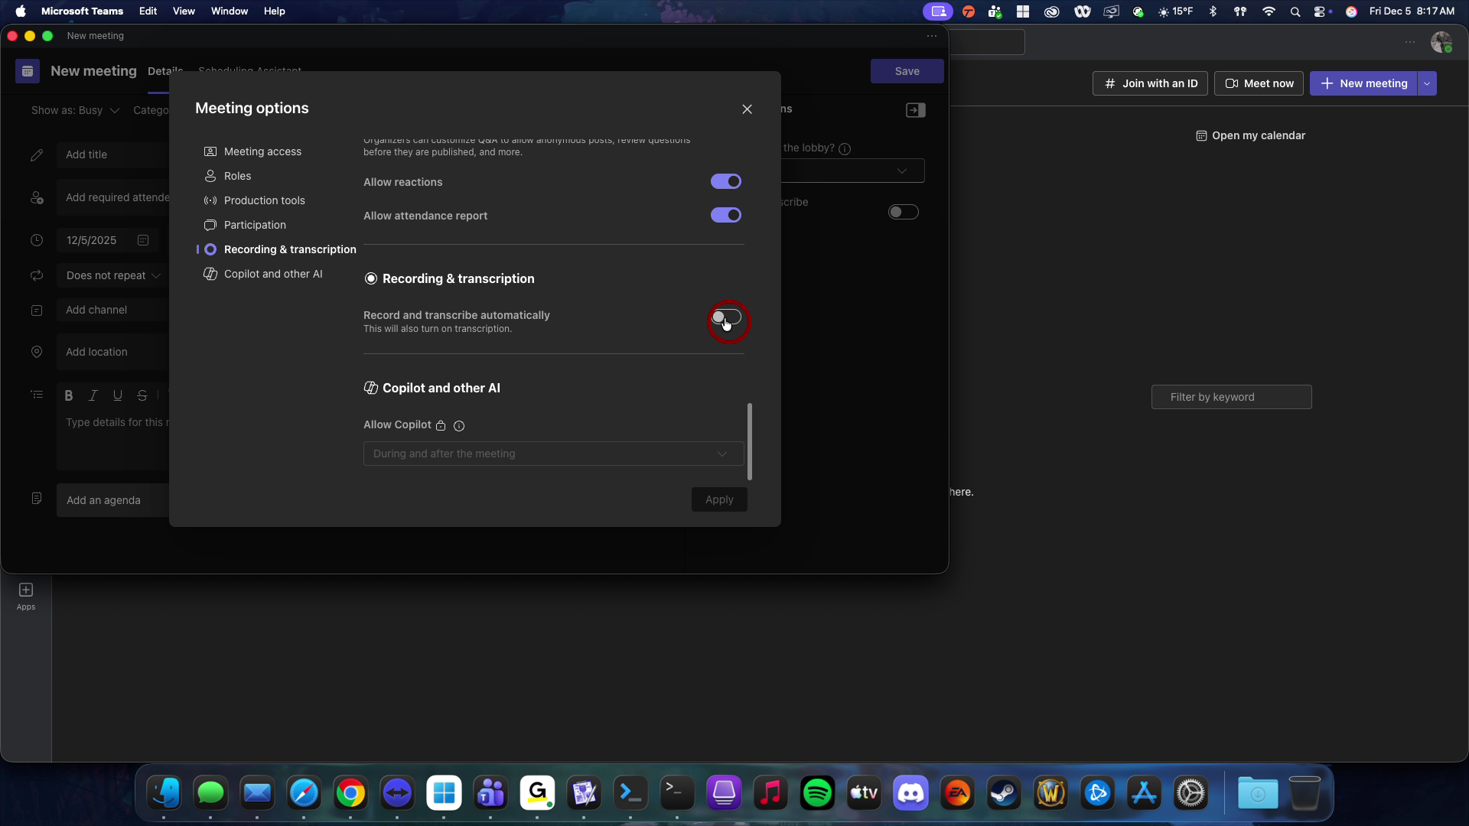
Task: Click the Underline formatting icon
Action: [x=118, y=395]
